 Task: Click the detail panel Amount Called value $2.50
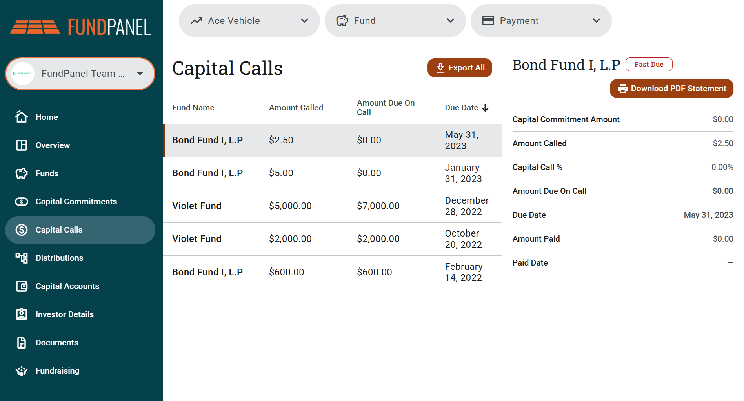(x=723, y=143)
